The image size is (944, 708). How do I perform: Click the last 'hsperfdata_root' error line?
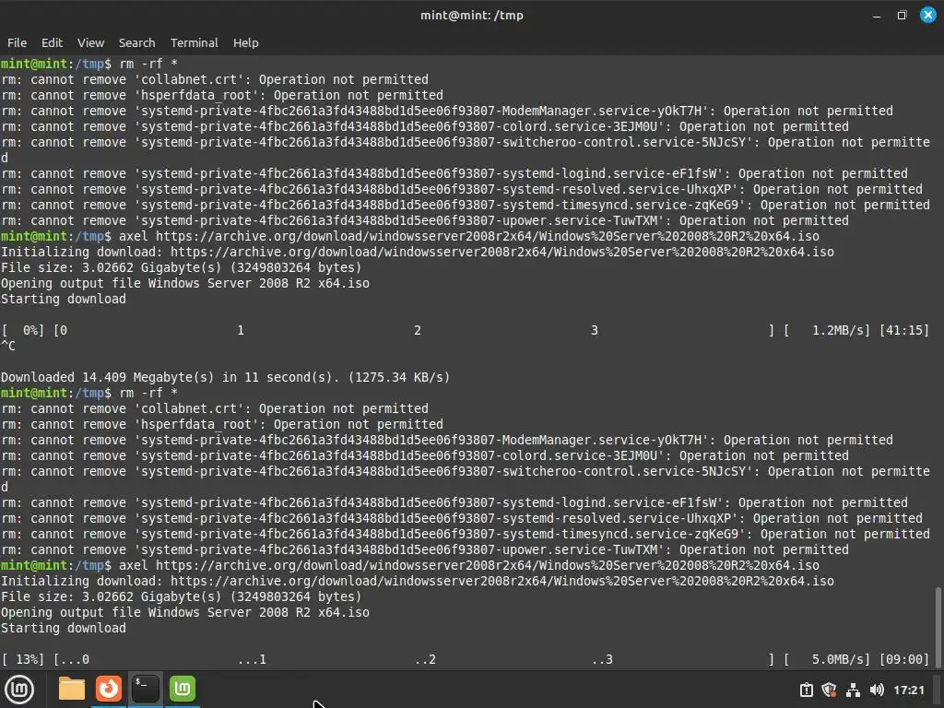tap(222, 424)
